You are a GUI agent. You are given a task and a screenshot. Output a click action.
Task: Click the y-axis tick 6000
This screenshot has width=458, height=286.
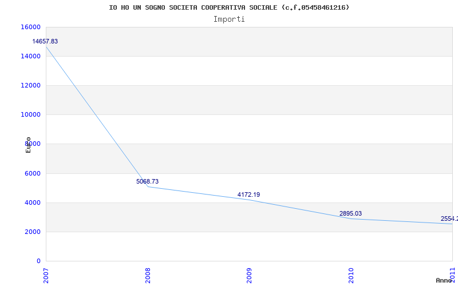pos(32,174)
